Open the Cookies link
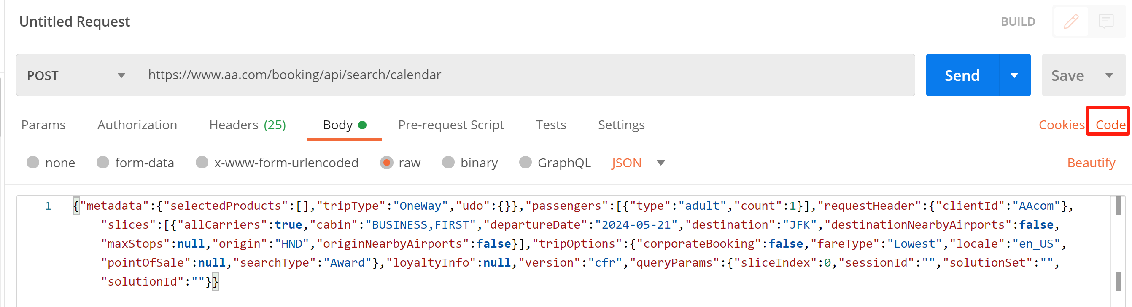This screenshot has height=307, width=1132. click(1061, 125)
